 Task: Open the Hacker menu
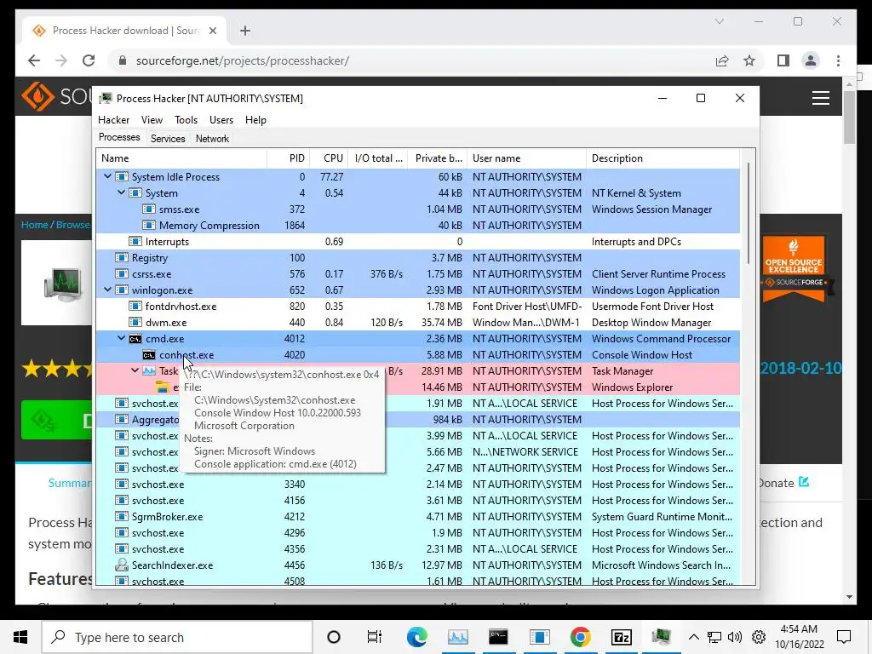point(113,119)
